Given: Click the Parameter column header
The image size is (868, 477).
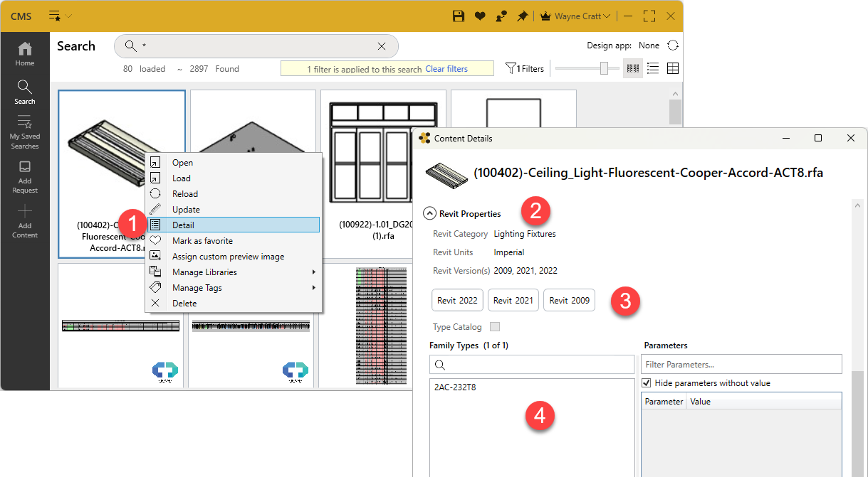Looking at the screenshot, I should click(x=664, y=402).
